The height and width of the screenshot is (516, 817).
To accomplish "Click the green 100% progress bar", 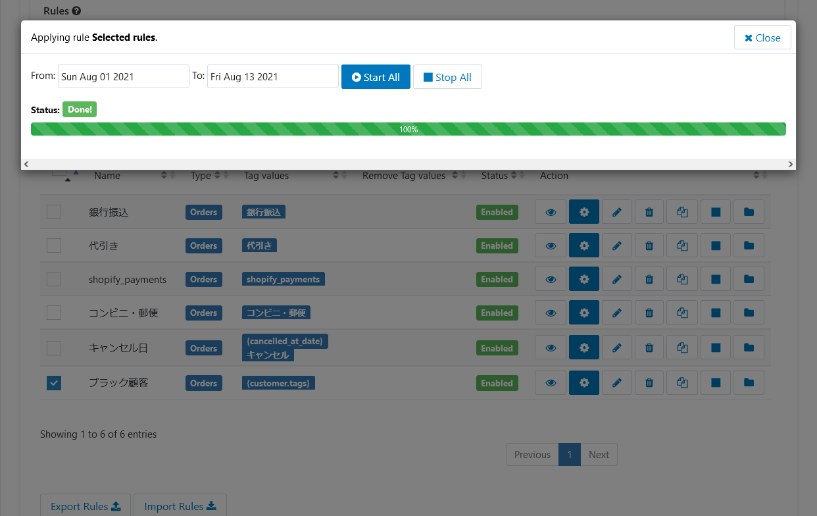I will pyautogui.click(x=408, y=128).
